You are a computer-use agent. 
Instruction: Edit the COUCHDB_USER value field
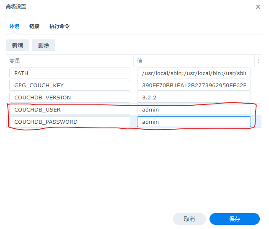194,110
